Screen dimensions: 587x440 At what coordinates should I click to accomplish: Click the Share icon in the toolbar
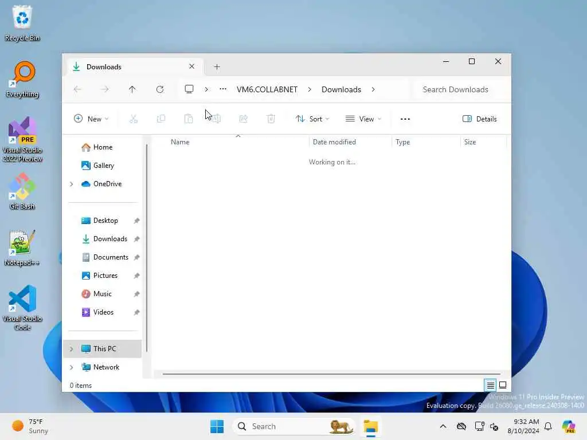click(x=243, y=119)
